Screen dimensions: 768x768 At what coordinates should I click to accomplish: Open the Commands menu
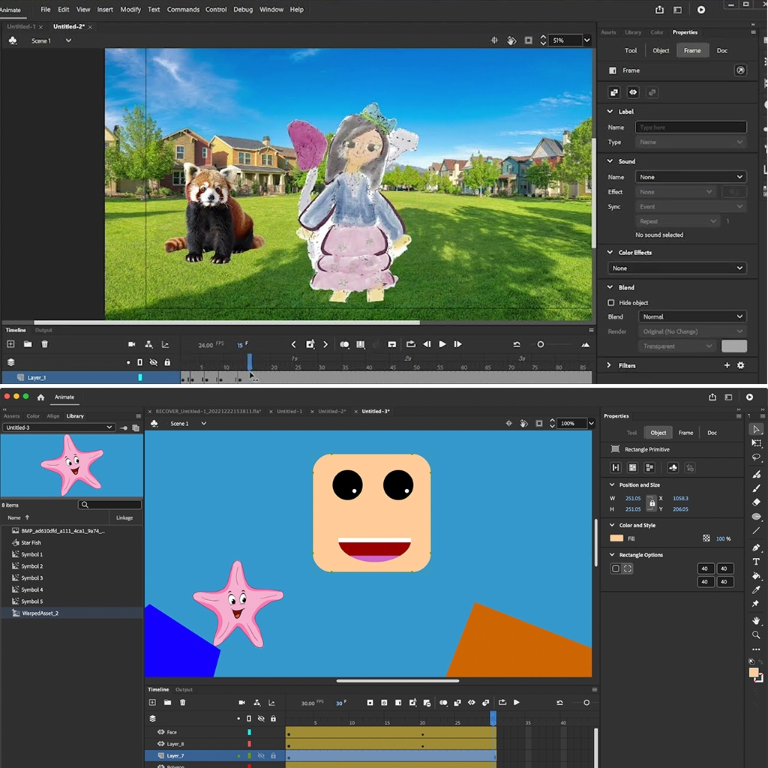point(183,9)
